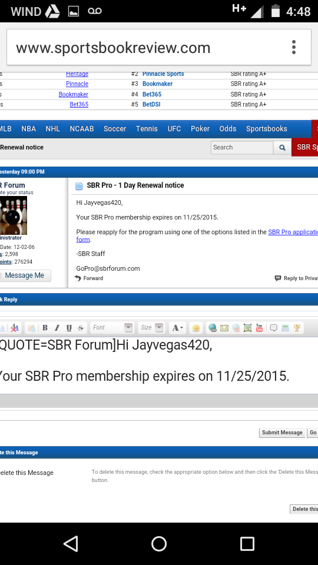Tap the Google Drive status bar icon
This screenshot has height=565, width=318.
click(52, 11)
